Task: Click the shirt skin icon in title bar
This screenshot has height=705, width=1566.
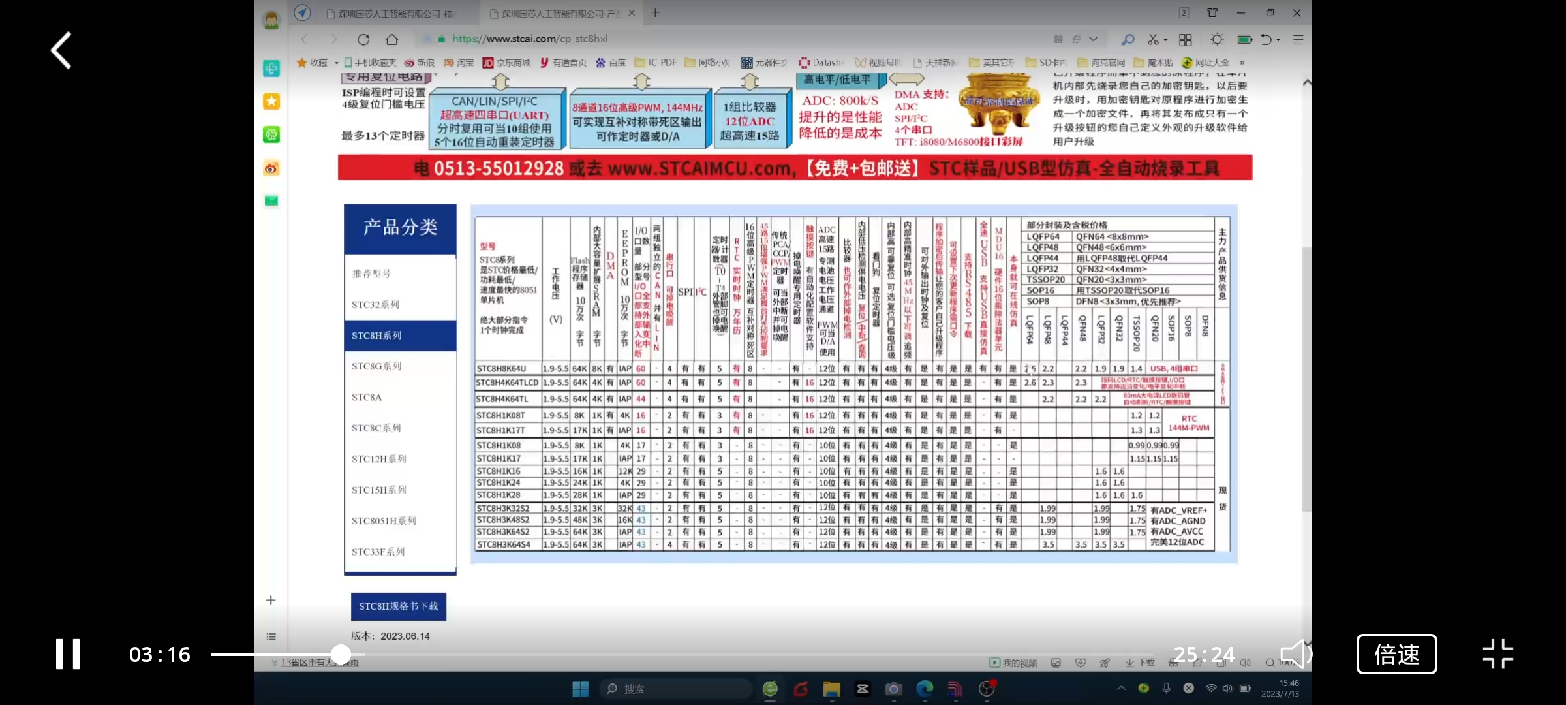Action: (x=1212, y=12)
